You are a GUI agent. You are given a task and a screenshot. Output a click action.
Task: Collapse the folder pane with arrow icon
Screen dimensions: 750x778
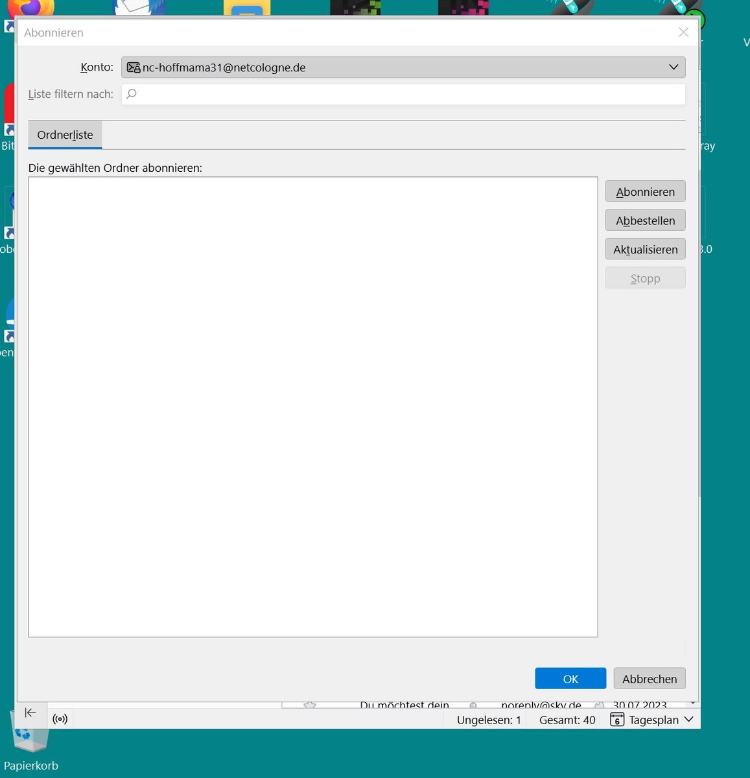[x=30, y=713]
